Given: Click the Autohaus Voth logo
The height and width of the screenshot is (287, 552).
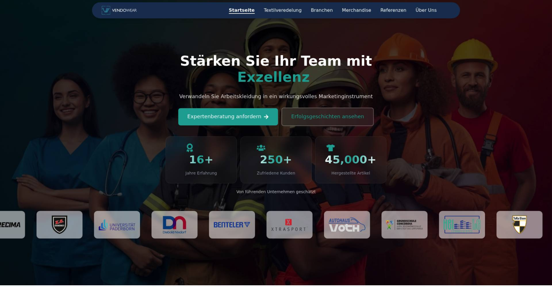Looking at the screenshot, I should pyautogui.click(x=347, y=225).
